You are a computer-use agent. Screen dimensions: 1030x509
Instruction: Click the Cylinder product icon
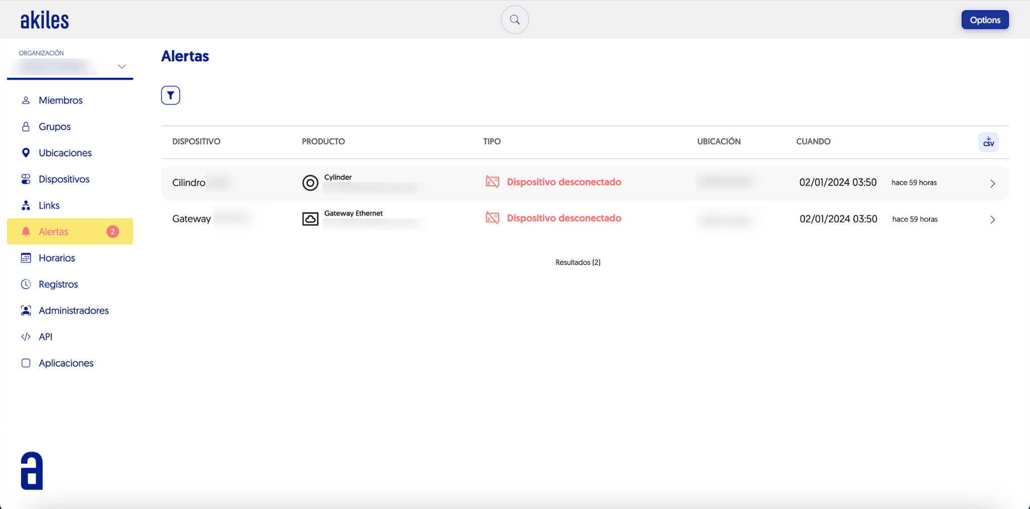click(310, 183)
